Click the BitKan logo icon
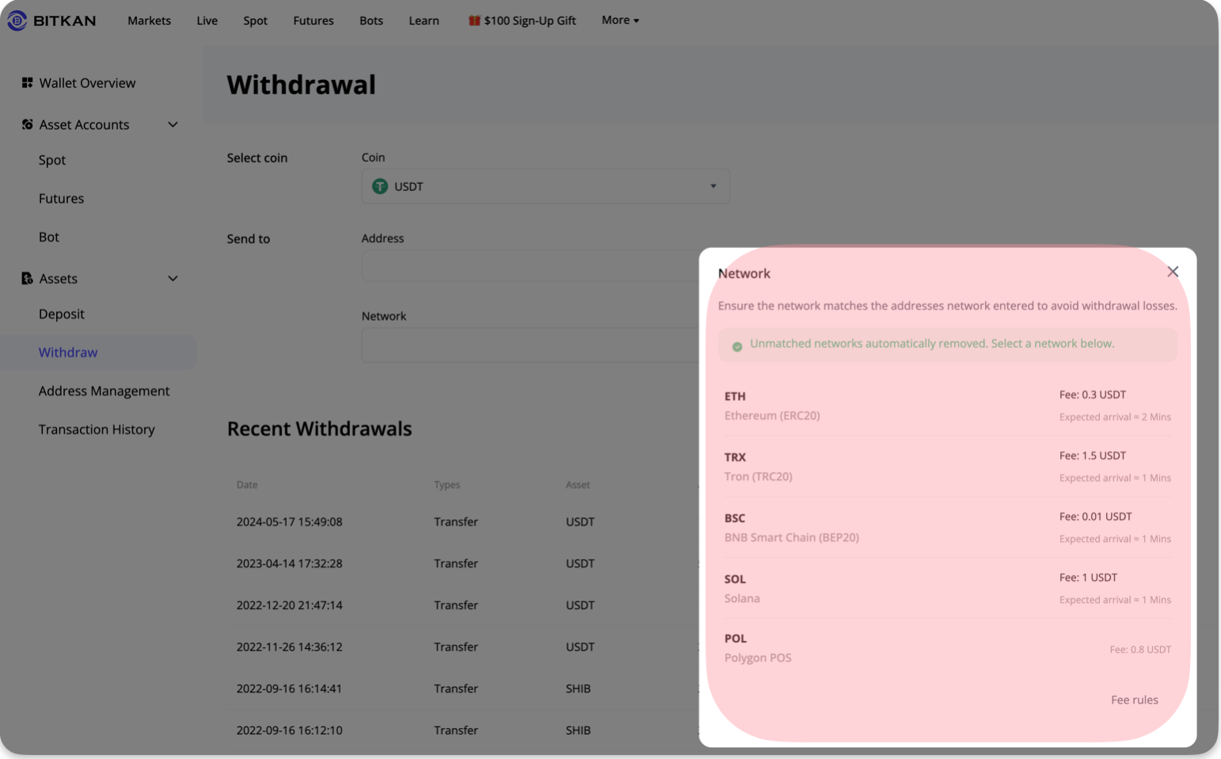Screen dimensions: 1221x759 point(17,21)
